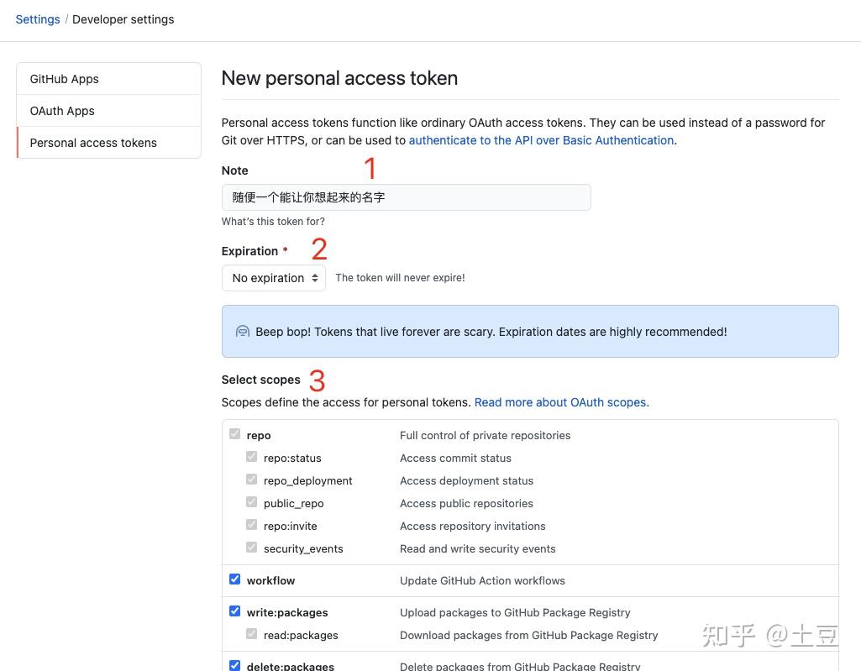Uncheck the workflow scope
This screenshot has height=671, width=861.
click(x=234, y=579)
